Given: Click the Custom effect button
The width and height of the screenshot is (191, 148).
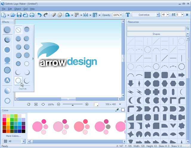Looking at the screenshot, I should pos(23,89).
